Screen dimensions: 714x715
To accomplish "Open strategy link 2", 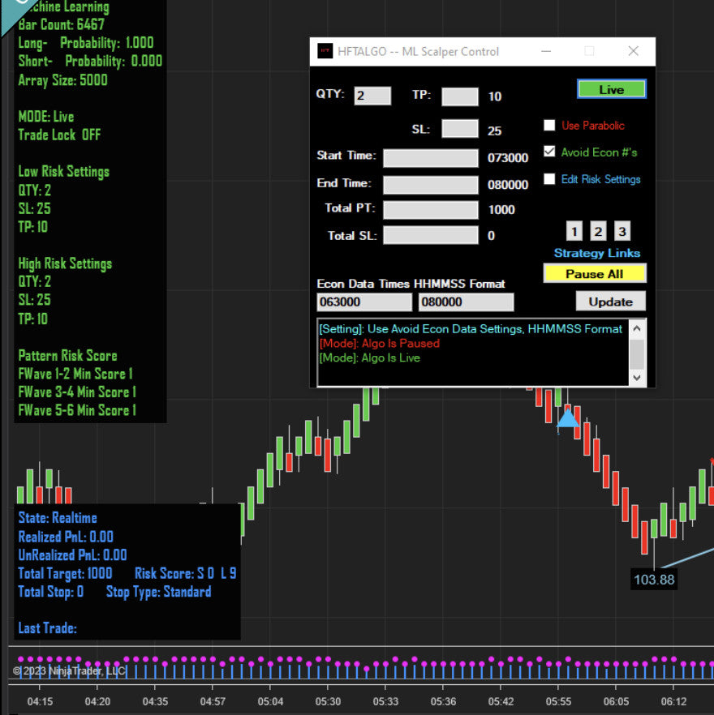I will coord(598,231).
